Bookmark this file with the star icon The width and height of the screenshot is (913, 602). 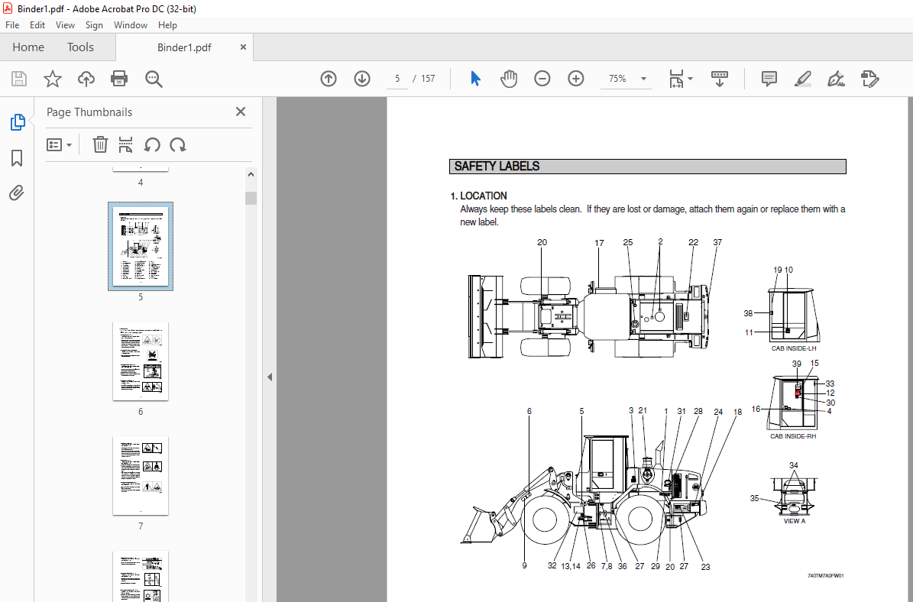click(52, 79)
